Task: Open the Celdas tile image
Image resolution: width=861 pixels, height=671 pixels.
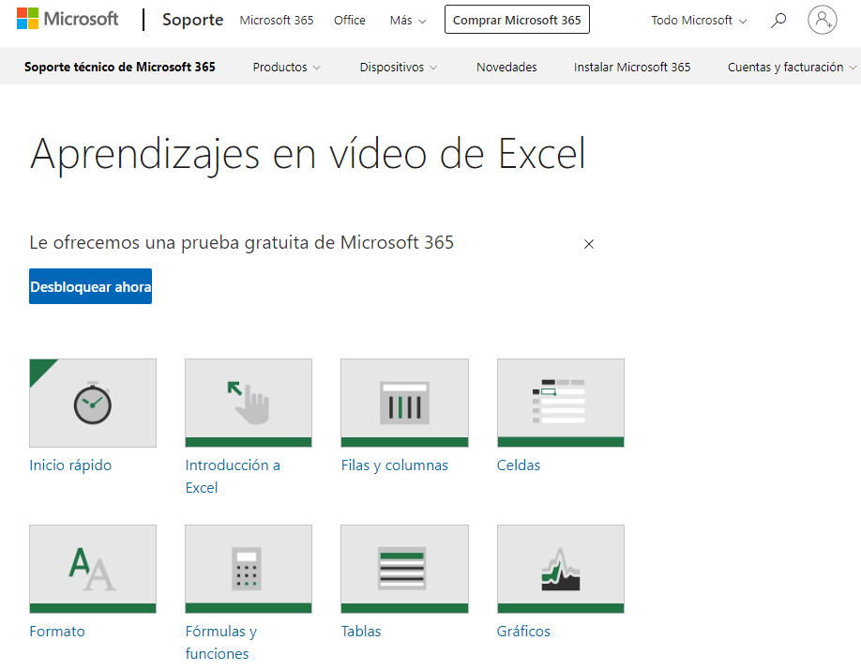Action: pyautogui.click(x=561, y=403)
